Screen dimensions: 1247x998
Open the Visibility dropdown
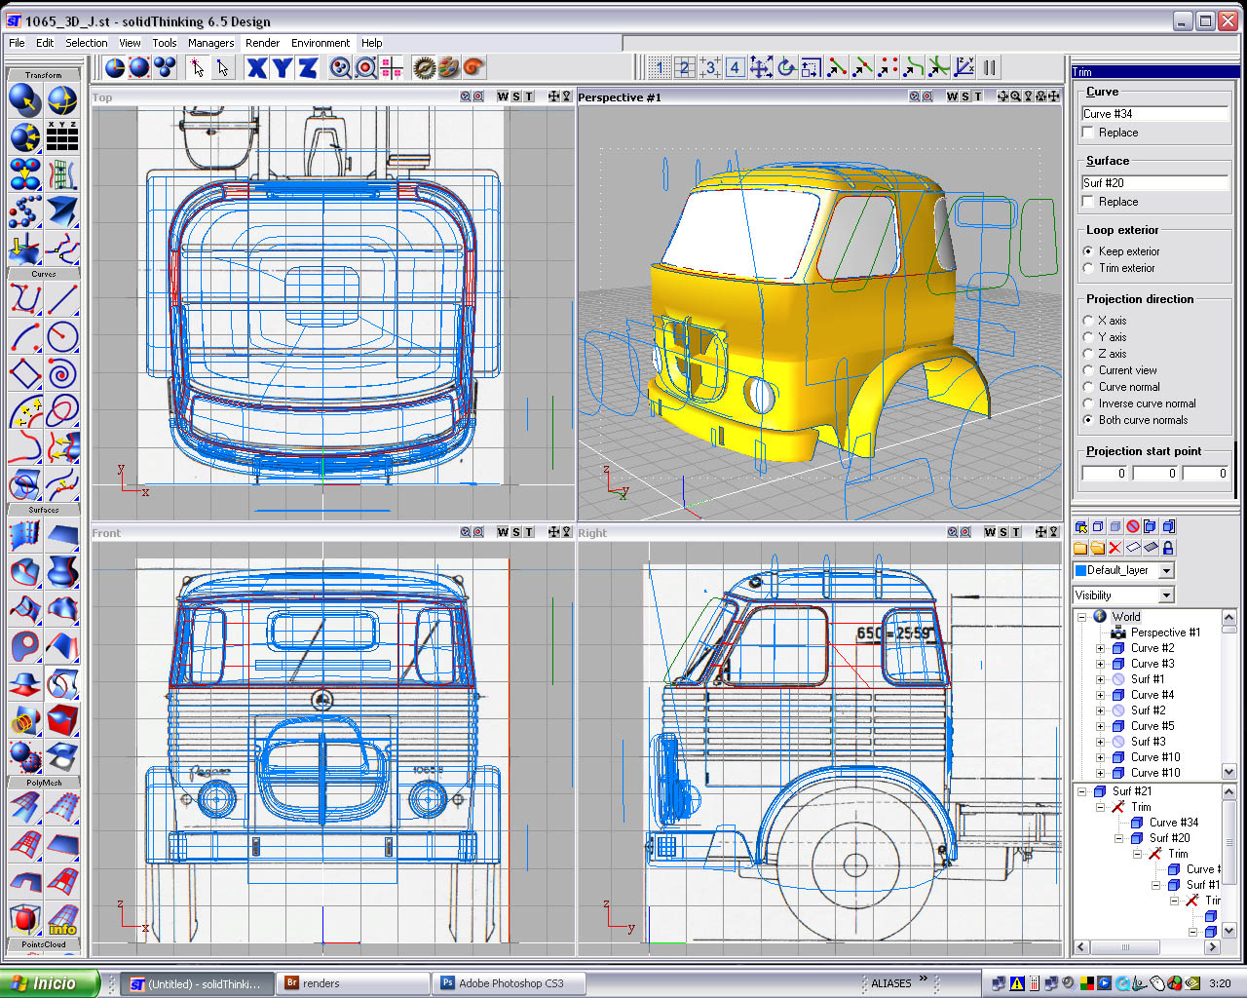(1166, 595)
